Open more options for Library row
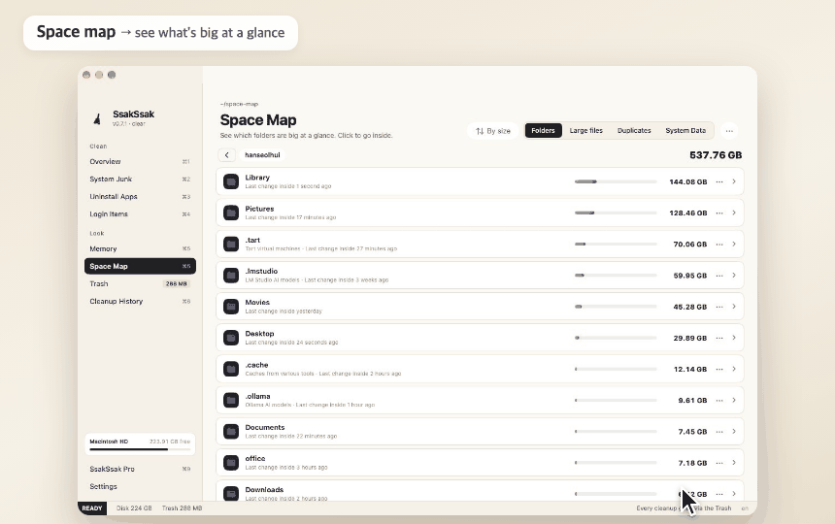This screenshot has height=524, width=835. click(x=719, y=181)
